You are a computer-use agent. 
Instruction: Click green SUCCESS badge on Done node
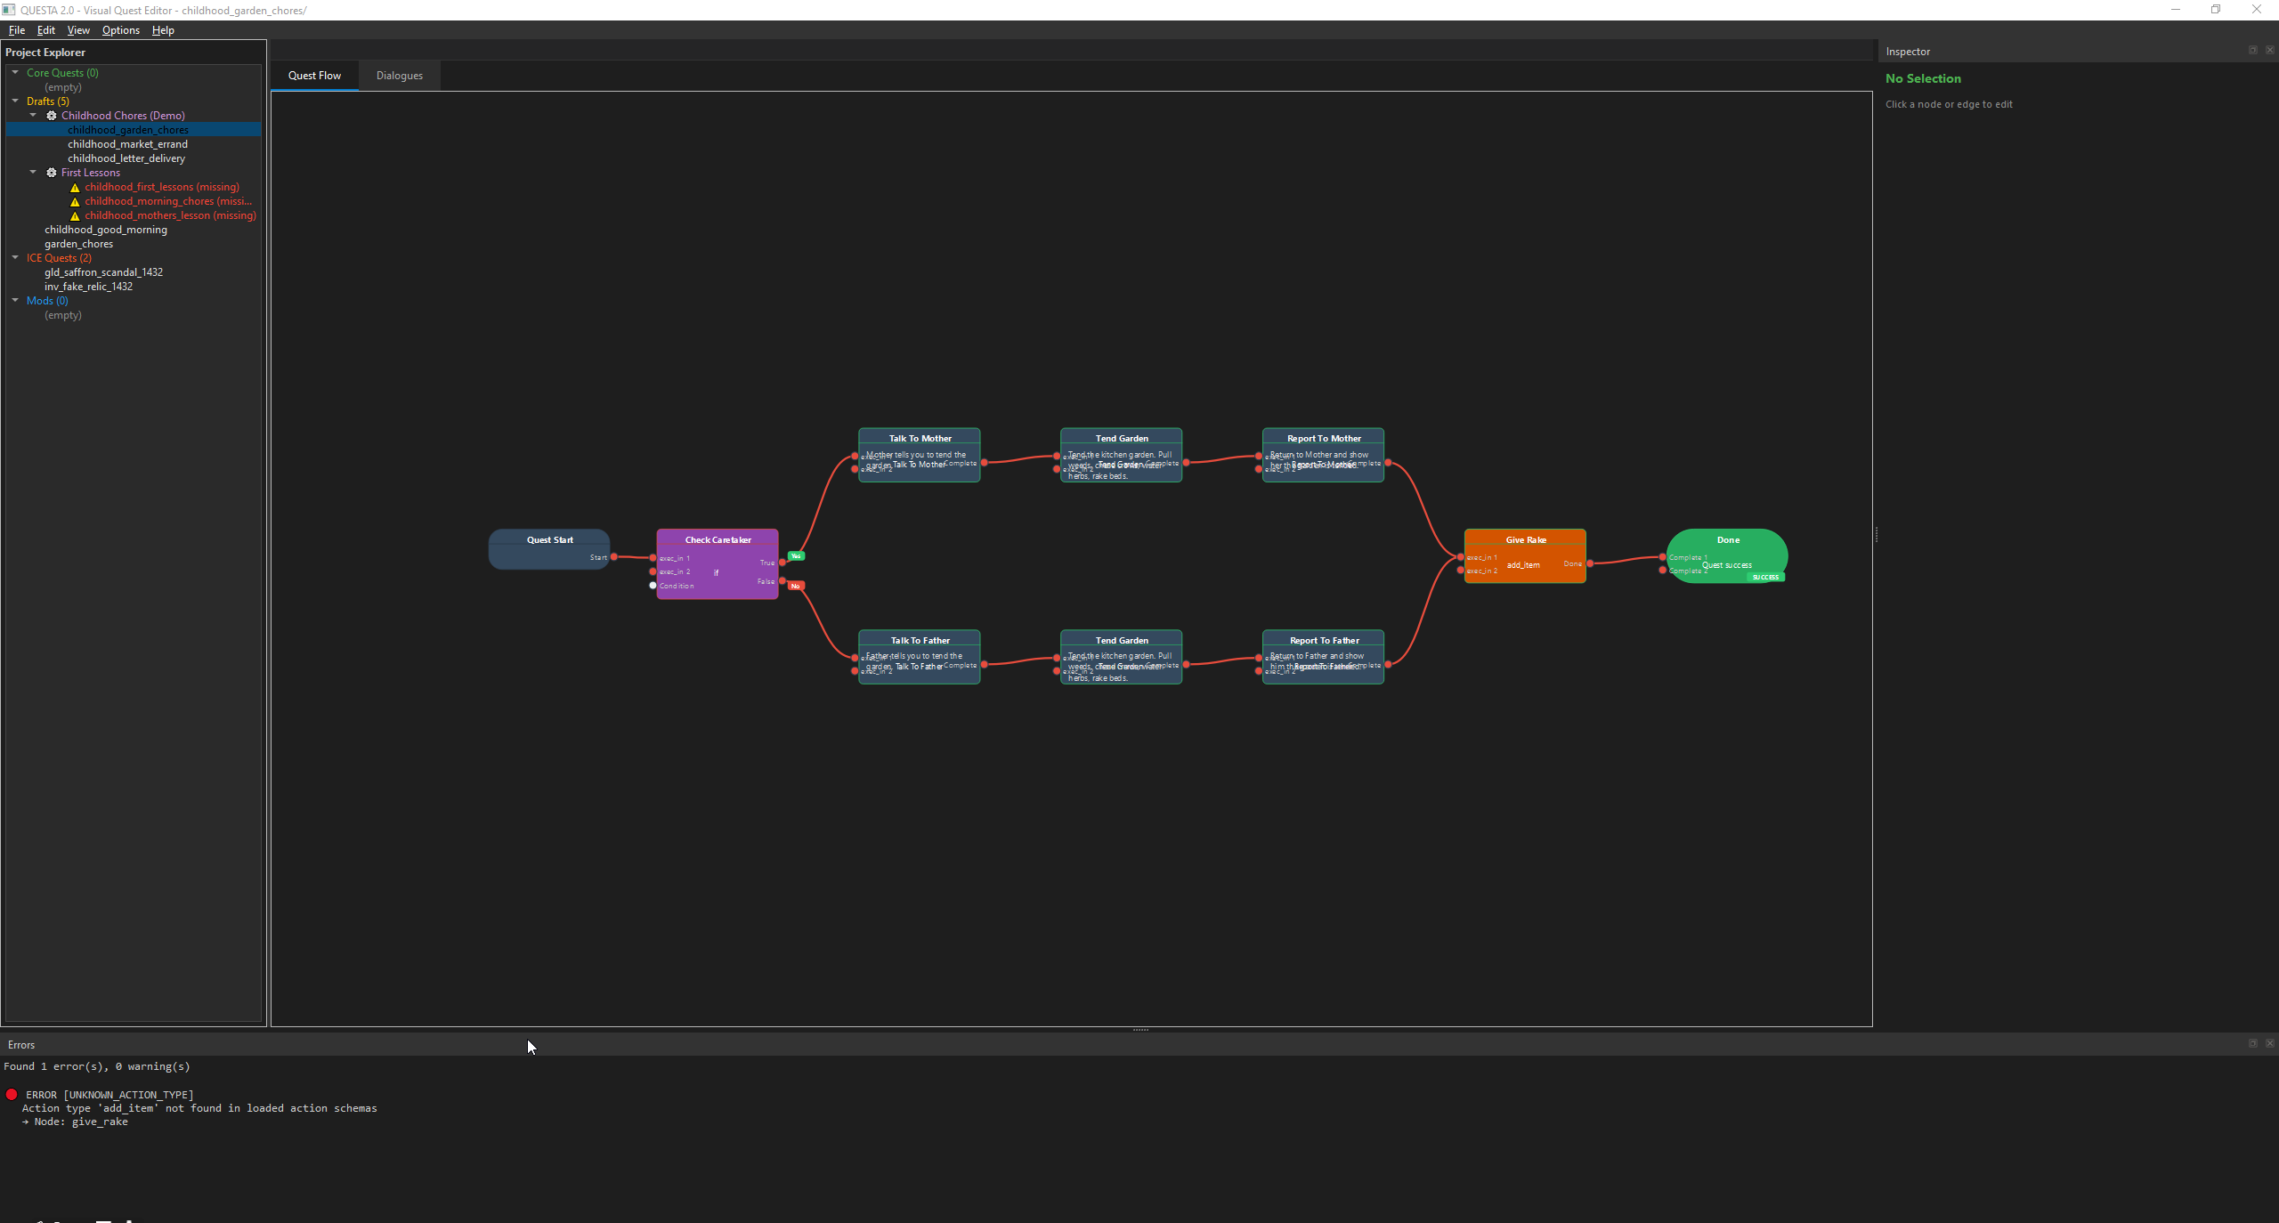(x=1765, y=577)
